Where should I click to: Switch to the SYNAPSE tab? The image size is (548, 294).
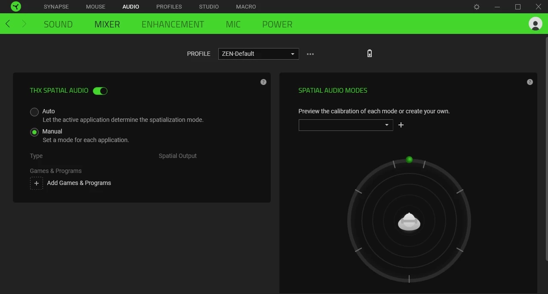click(56, 7)
